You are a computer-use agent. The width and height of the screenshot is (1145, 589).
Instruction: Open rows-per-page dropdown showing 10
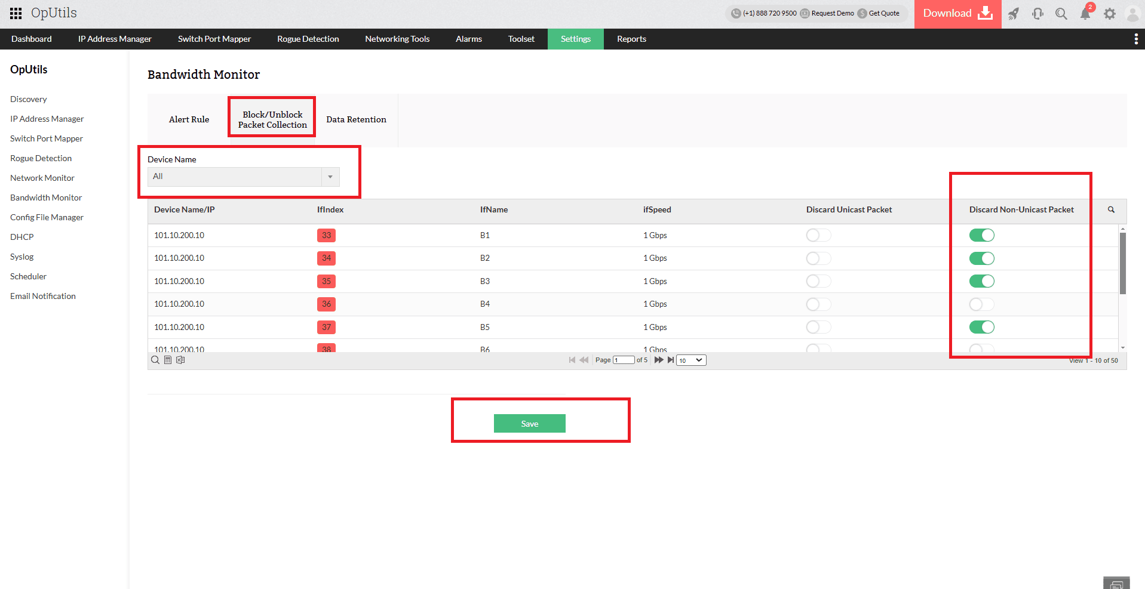691,360
